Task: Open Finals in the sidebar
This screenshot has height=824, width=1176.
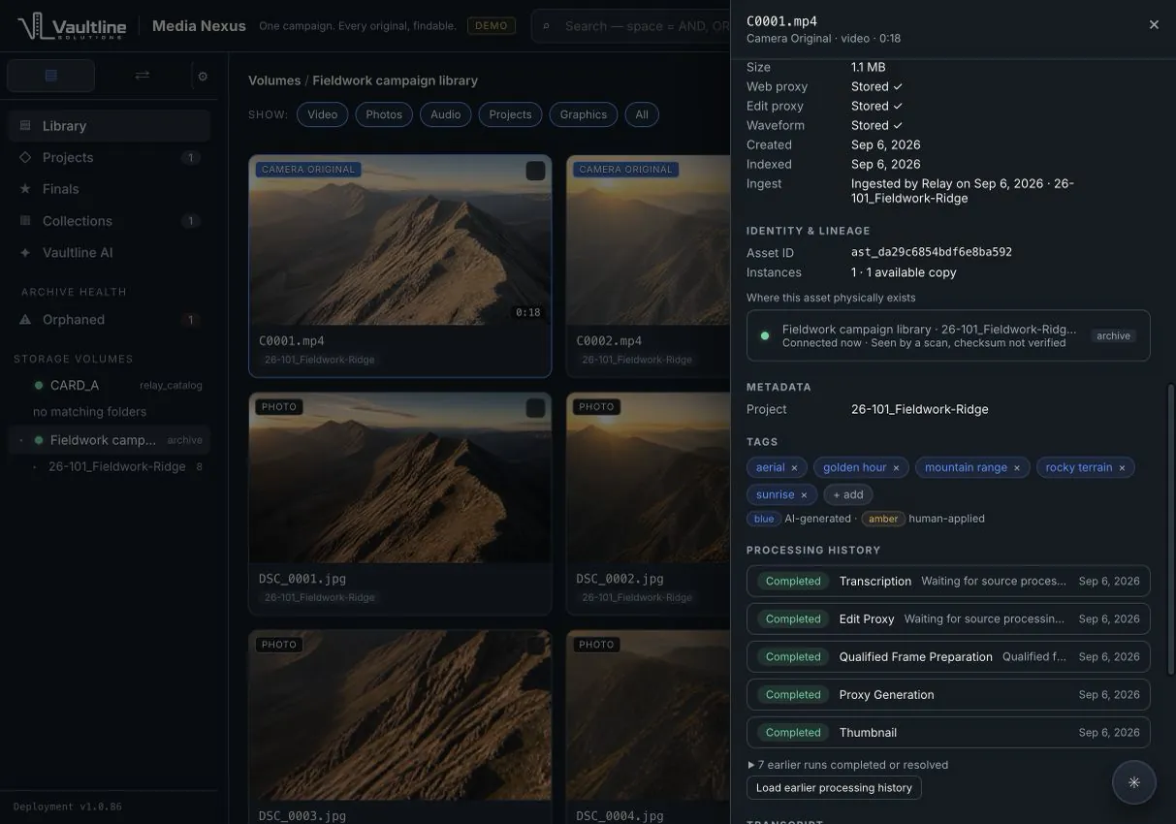Action: [109, 189]
